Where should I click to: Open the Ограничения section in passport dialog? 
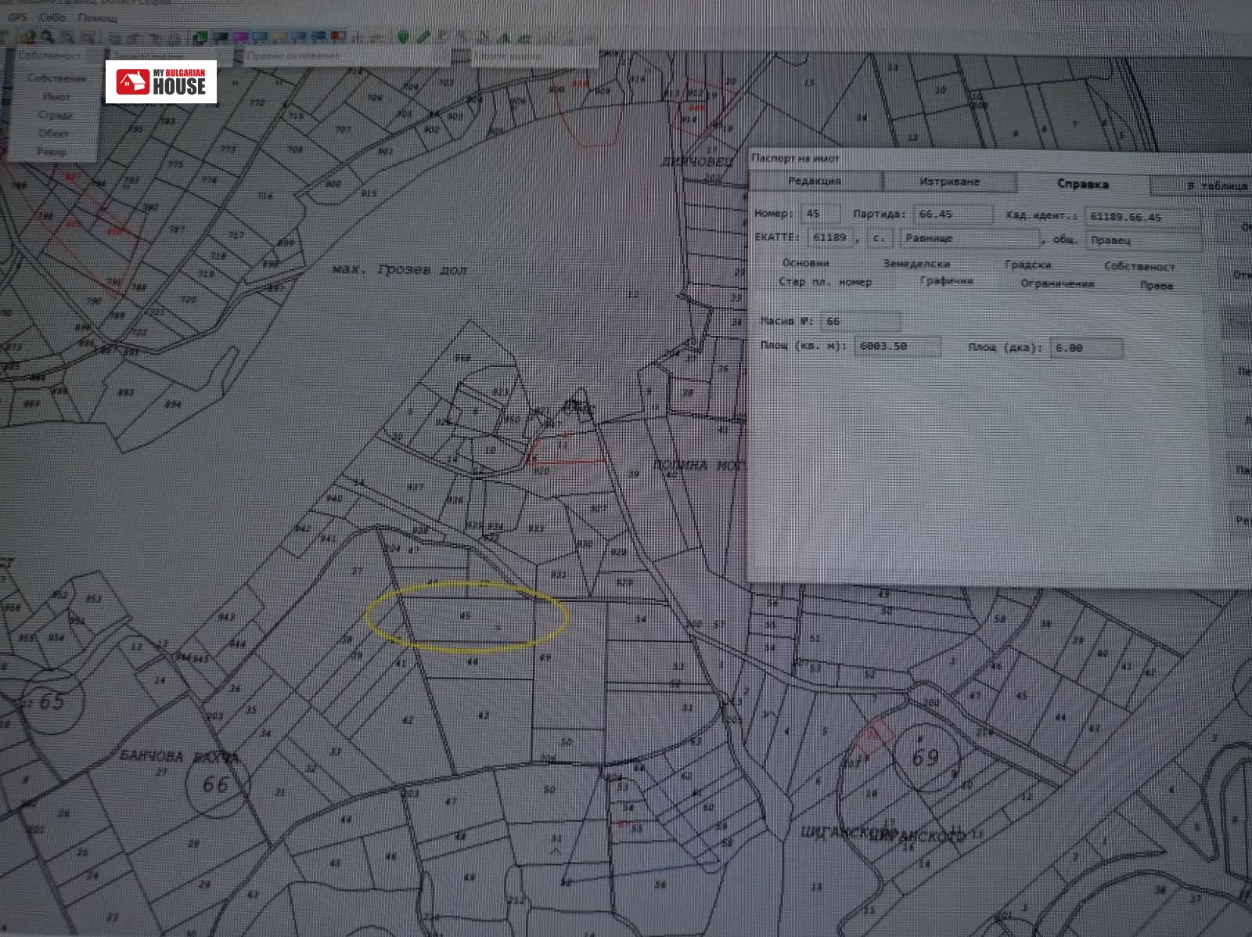[x=1057, y=283]
